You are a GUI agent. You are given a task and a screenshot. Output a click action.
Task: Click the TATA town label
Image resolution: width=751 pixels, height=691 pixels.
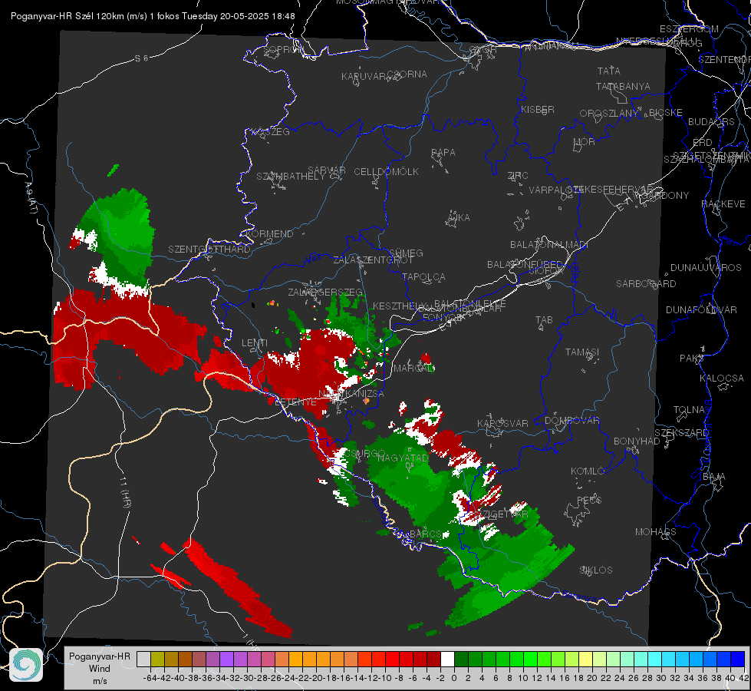(x=609, y=71)
